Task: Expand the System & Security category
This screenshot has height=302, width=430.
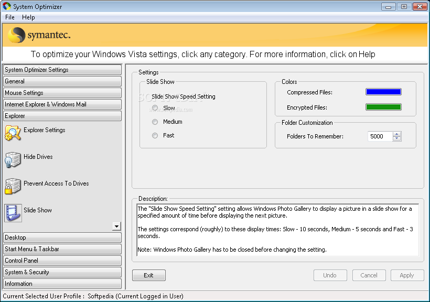Action: click(x=62, y=272)
